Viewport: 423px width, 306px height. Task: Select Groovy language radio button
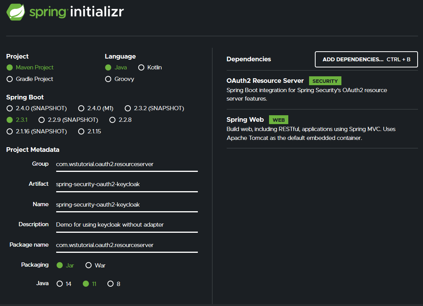pyautogui.click(x=108, y=79)
